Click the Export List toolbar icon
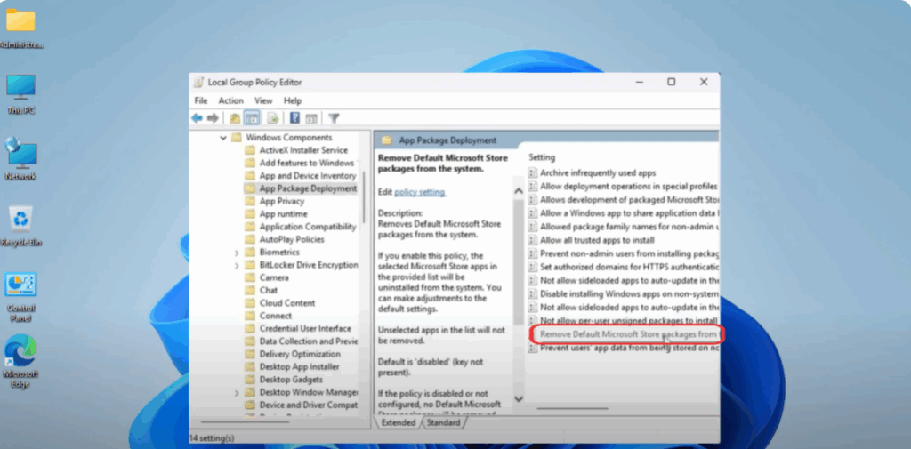911x449 pixels. 273,118
